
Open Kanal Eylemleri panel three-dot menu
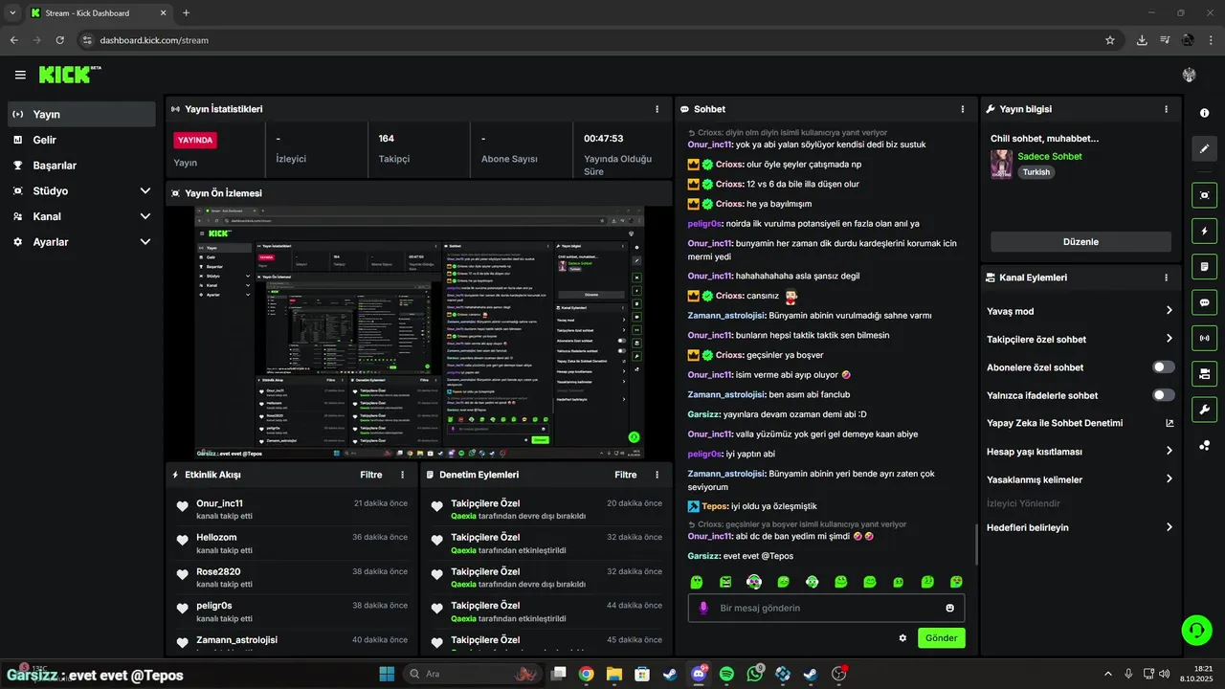[1166, 278]
